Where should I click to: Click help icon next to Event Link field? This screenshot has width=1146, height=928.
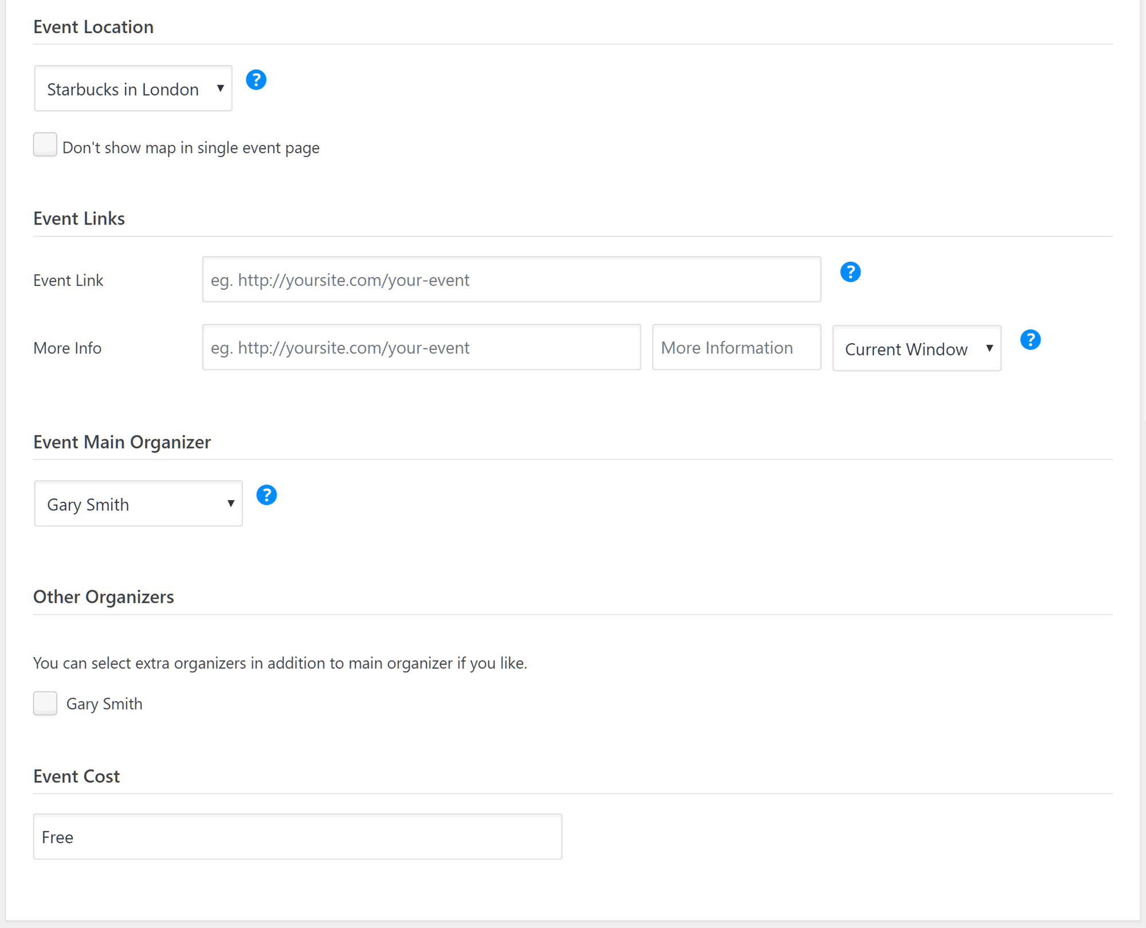pos(850,272)
